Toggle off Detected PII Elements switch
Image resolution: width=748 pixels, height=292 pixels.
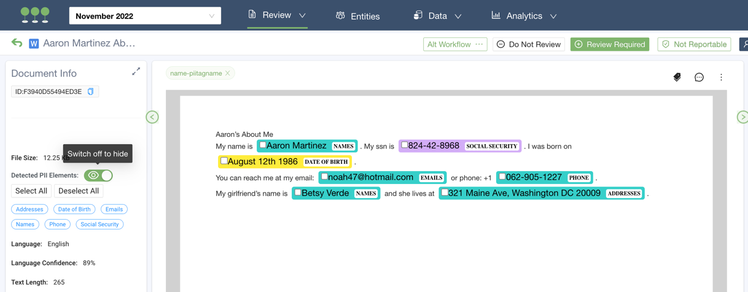[x=98, y=175]
